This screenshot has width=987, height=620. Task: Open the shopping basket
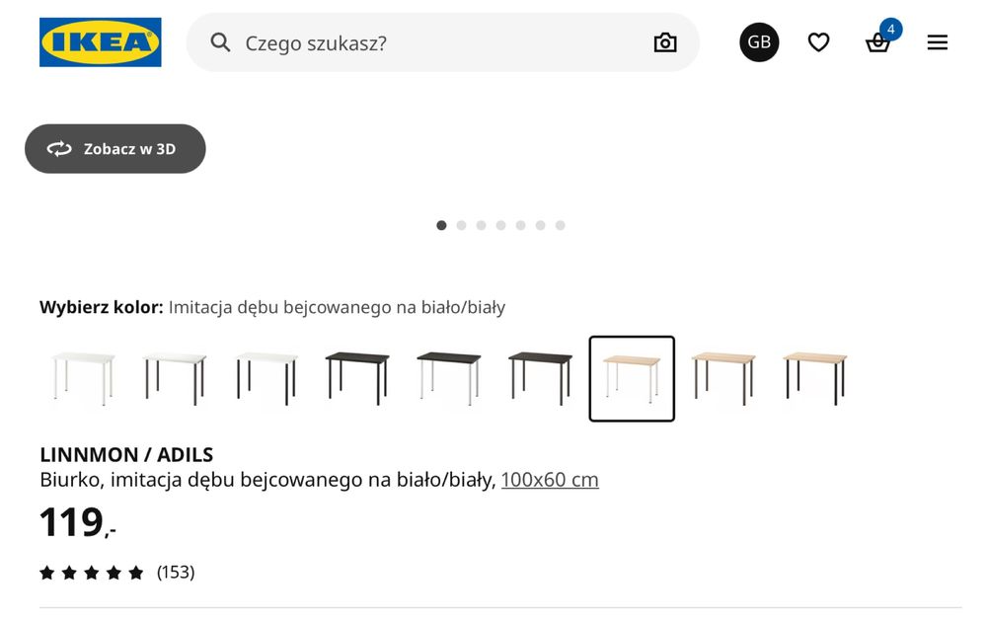tap(877, 42)
